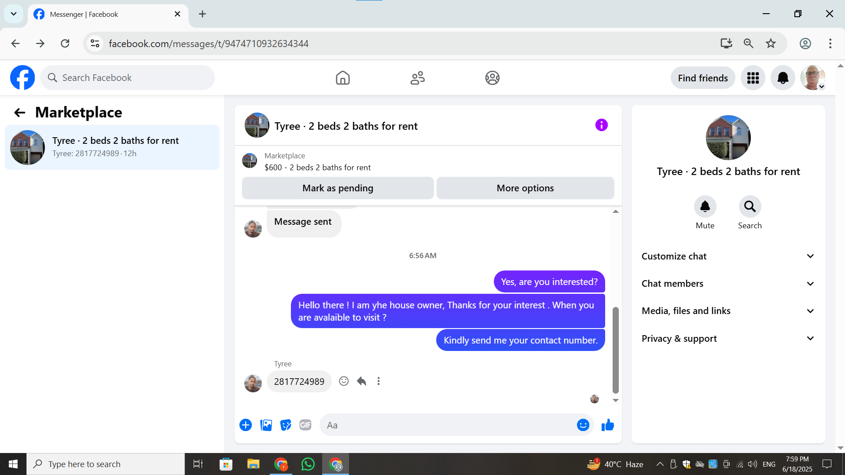Click the chat scrollbar down arrow

[x=616, y=400]
